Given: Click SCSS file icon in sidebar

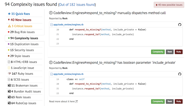Looking at the screenshot, I should coord(9,79).
